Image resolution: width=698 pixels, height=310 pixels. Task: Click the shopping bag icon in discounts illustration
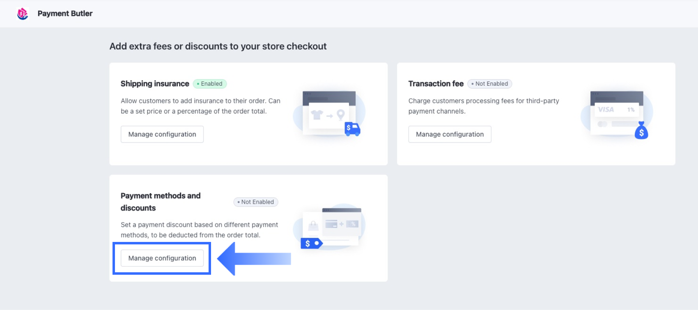tap(313, 225)
